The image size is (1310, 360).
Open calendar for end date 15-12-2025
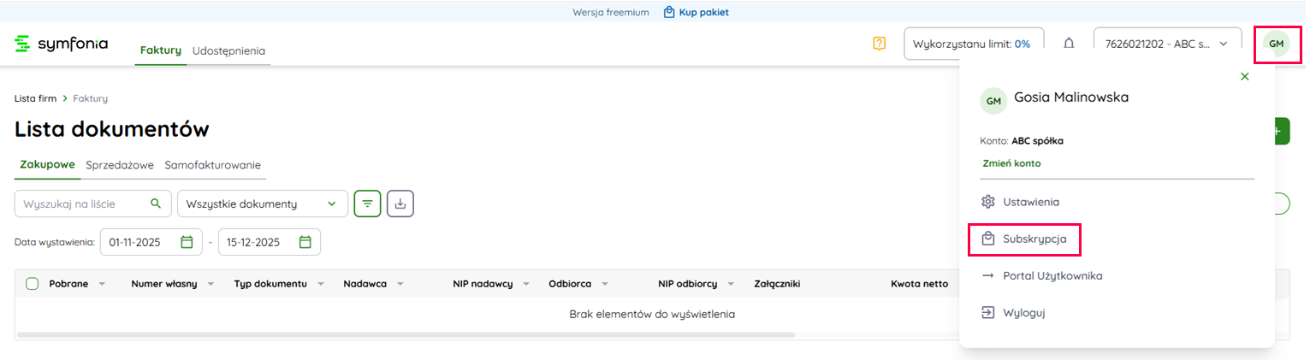point(305,242)
